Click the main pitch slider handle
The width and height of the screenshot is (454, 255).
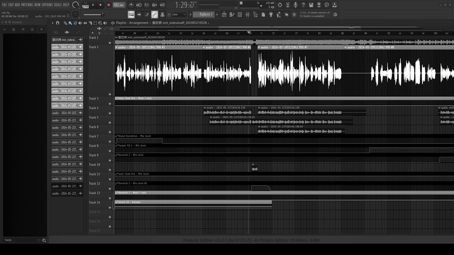click(103, 15)
